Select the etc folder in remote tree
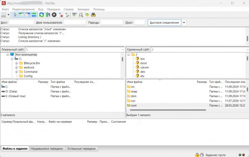Screen dimensions: 249x157 pos(142,76)
